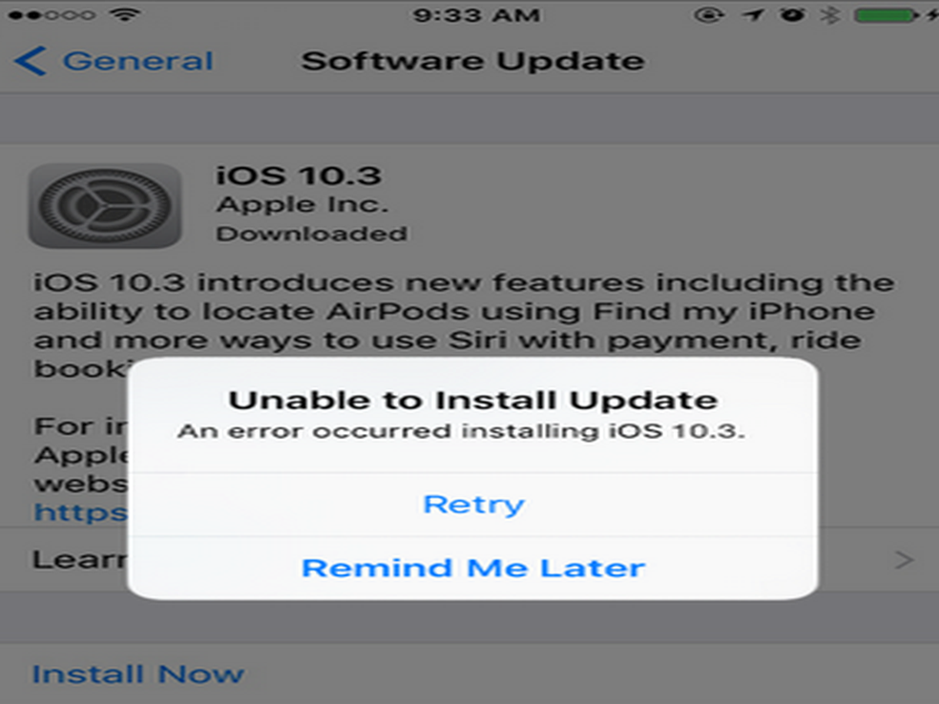Tap the Install Now link
939x704 pixels.
[x=137, y=674]
